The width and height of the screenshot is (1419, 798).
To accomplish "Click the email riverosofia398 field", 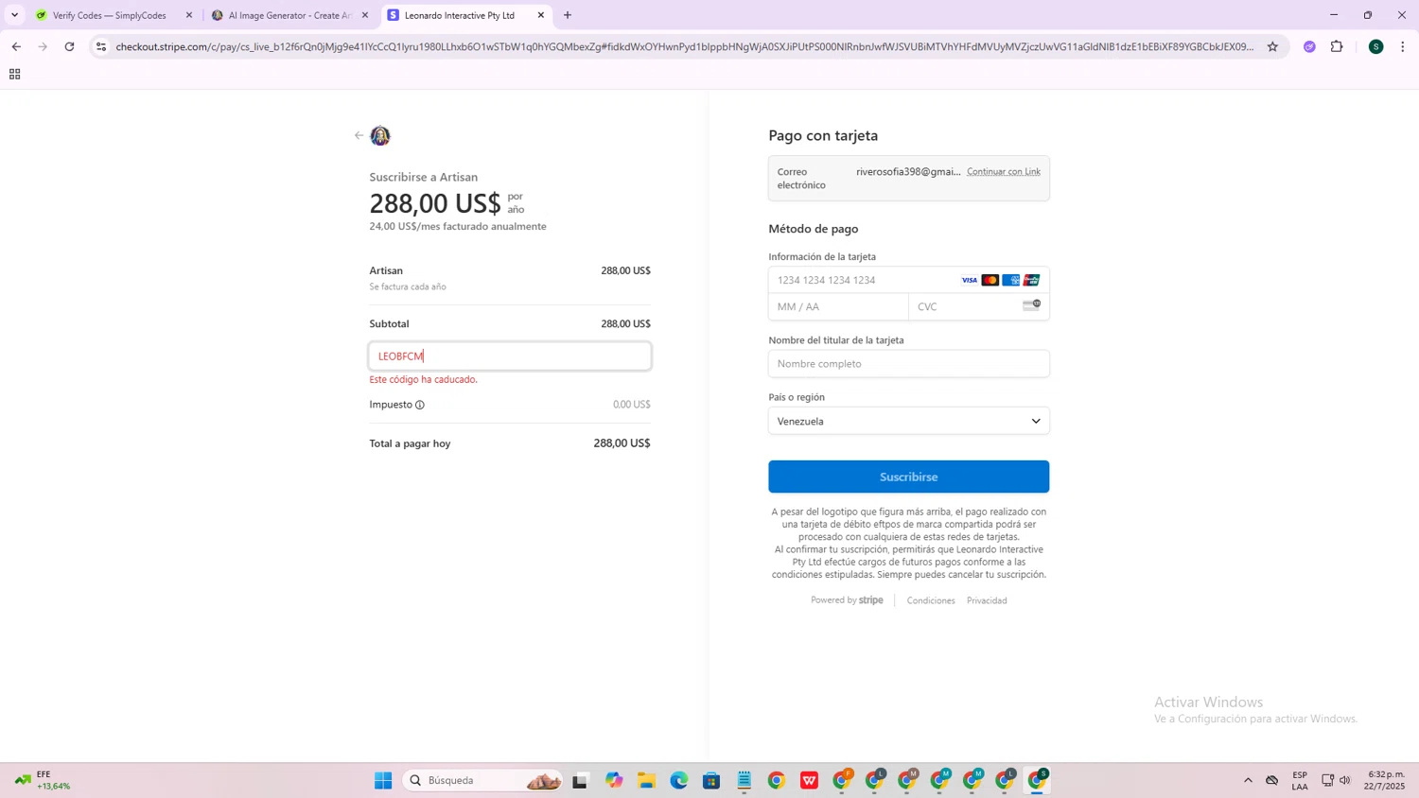I will (908, 178).
